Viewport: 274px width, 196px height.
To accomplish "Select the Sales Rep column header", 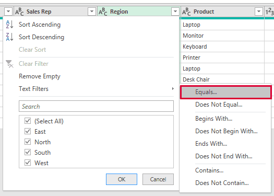I will (x=55, y=11).
